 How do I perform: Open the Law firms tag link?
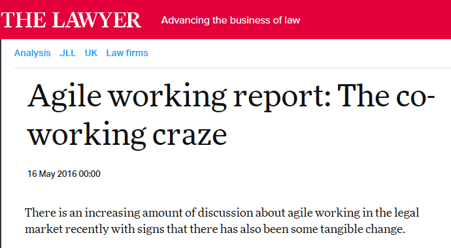[127, 53]
